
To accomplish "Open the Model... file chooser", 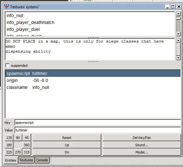I will coord(142,152).
